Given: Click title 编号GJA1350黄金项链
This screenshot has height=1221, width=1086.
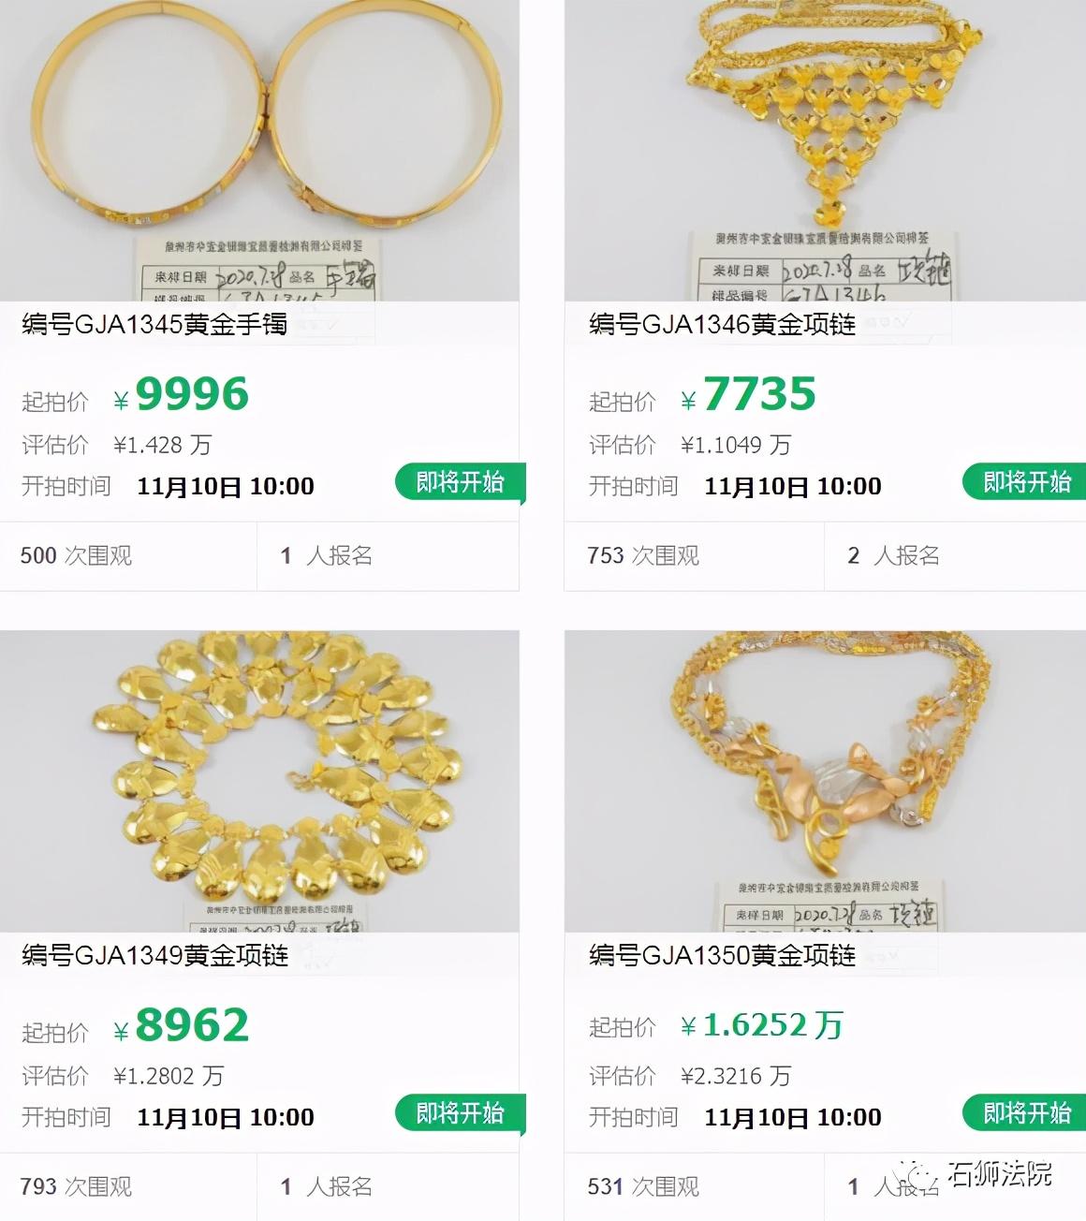Looking at the screenshot, I should click(x=722, y=956).
